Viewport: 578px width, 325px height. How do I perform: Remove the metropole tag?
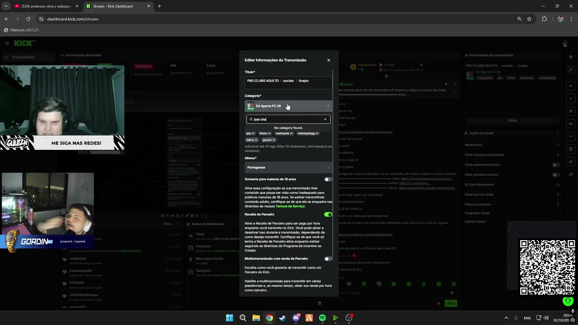291,133
